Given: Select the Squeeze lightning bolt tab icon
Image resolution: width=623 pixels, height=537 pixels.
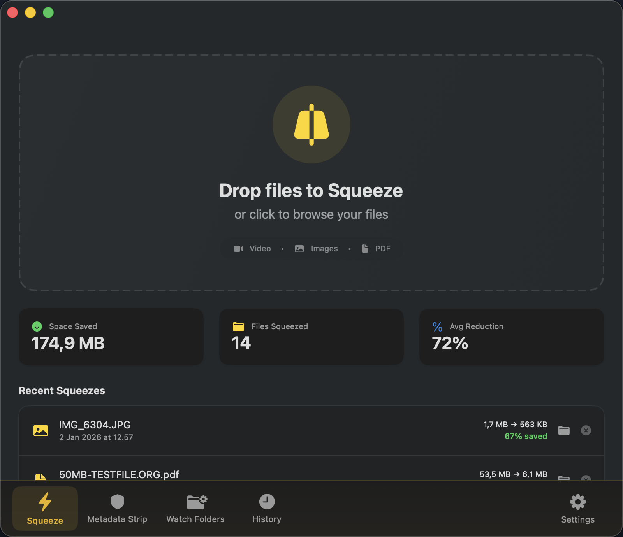Looking at the screenshot, I should tap(45, 502).
